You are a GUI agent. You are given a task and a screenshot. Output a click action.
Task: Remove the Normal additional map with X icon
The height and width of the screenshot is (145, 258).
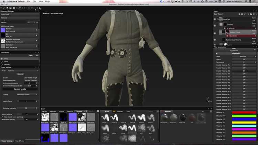click(x=36, y=30)
